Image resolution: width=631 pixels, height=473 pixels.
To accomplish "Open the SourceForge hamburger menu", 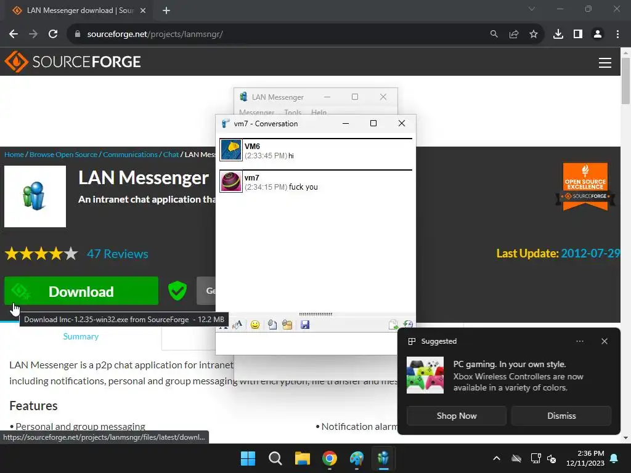I will (605, 62).
